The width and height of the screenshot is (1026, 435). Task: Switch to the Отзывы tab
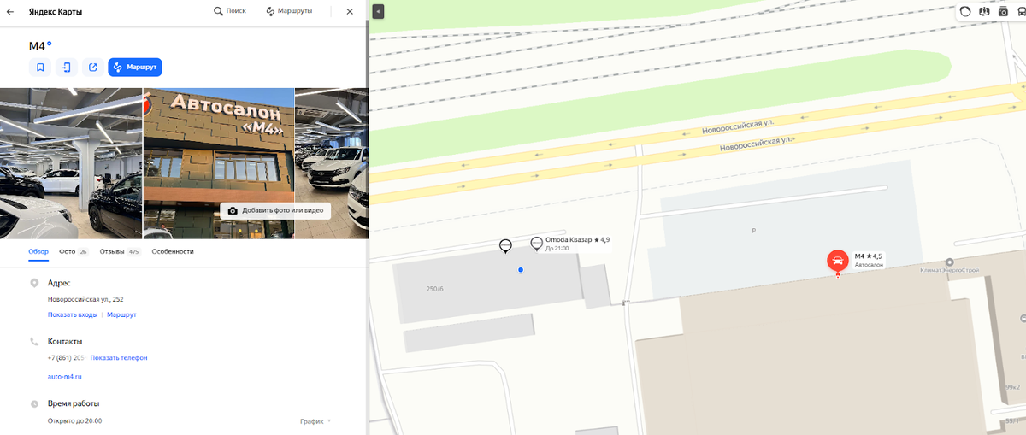121,251
